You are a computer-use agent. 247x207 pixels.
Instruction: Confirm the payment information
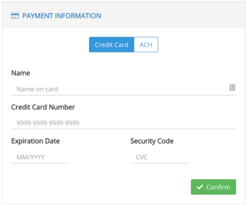coord(213,187)
